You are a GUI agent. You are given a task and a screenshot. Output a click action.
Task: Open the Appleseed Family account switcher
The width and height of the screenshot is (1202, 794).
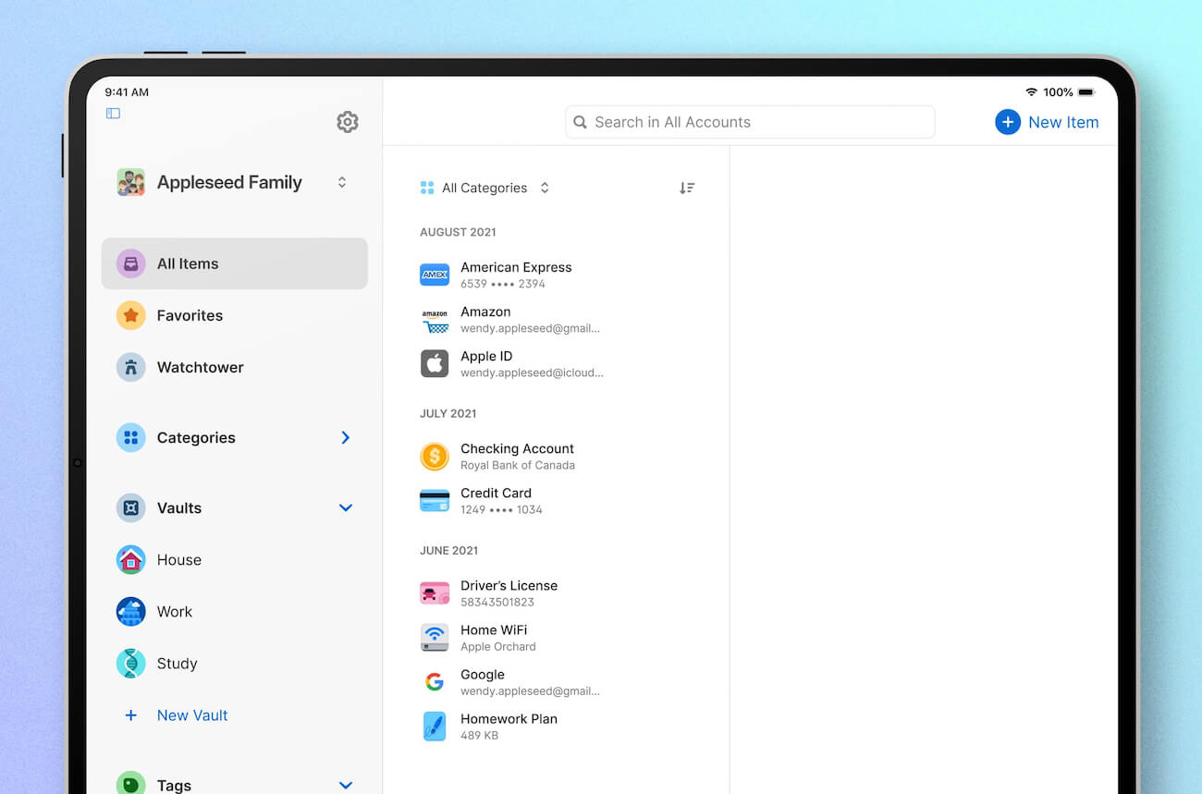coord(231,182)
